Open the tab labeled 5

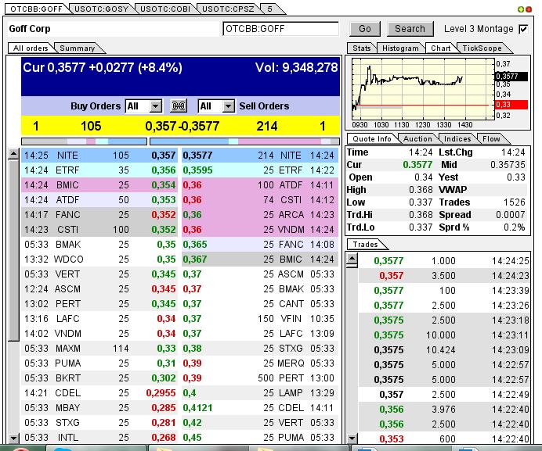(270, 9)
